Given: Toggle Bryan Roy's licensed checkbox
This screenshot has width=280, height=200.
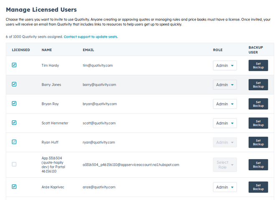Looking at the screenshot, I should pyautogui.click(x=14, y=104).
